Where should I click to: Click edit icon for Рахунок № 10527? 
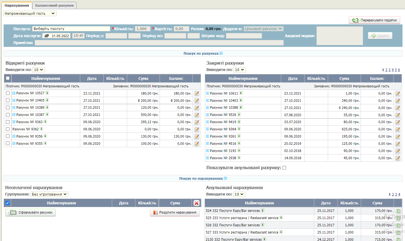pyautogui.click(x=197, y=93)
